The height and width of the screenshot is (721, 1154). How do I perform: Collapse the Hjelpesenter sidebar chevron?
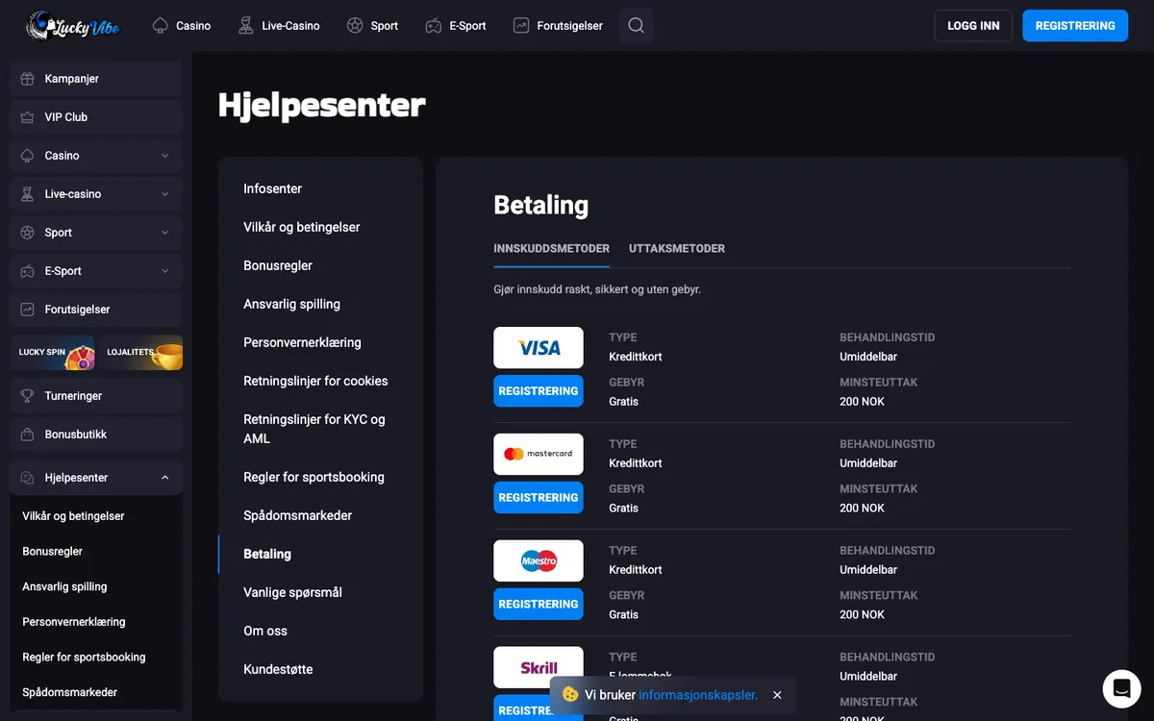(x=164, y=478)
